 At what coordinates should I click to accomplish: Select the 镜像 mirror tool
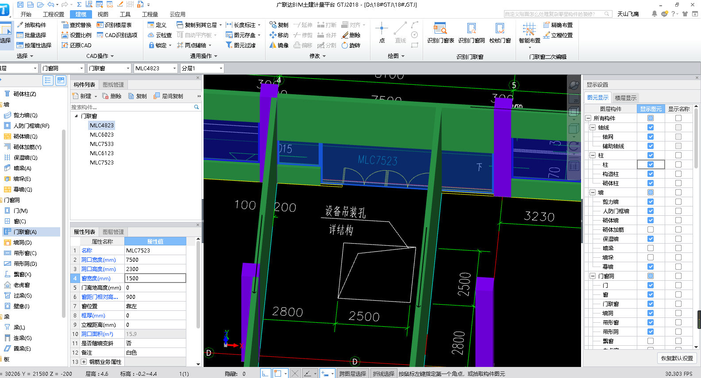click(x=279, y=45)
